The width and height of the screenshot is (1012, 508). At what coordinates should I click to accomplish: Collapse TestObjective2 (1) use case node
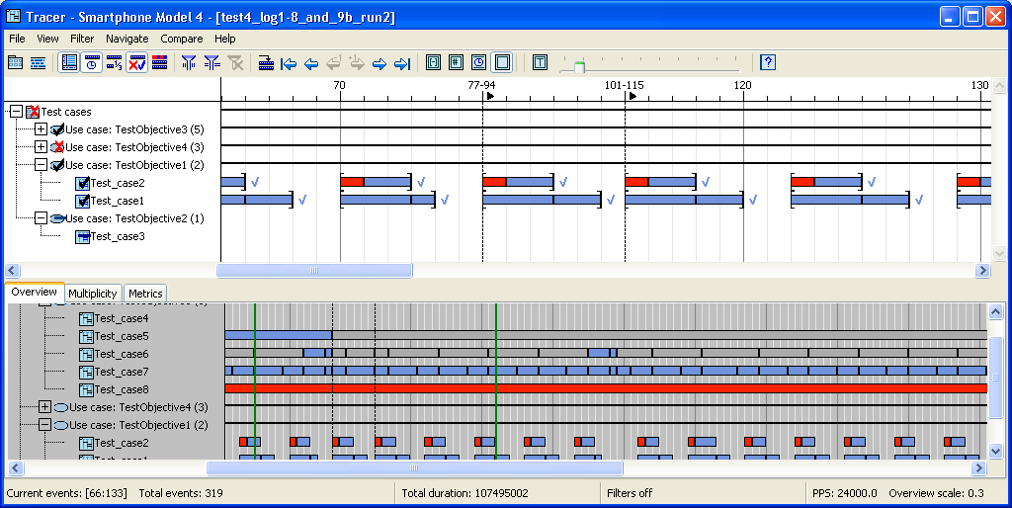click(x=41, y=218)
